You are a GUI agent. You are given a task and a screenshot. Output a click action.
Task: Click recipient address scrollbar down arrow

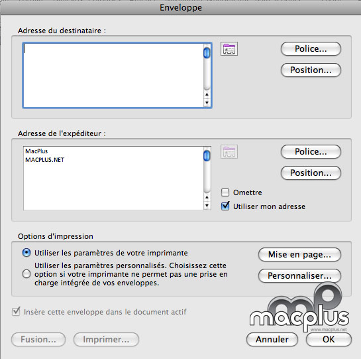pyautogui.click(x=207, y=103)
